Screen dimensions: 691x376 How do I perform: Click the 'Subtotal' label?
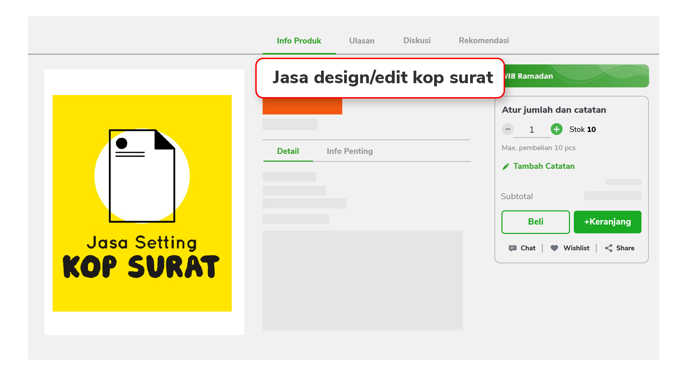coord(517,196)
